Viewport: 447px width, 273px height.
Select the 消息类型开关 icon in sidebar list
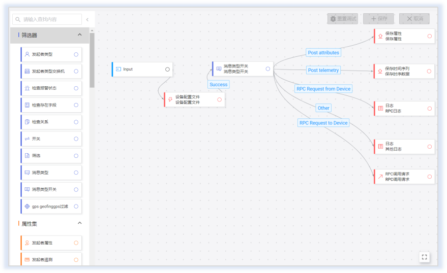tap(27, 189)
